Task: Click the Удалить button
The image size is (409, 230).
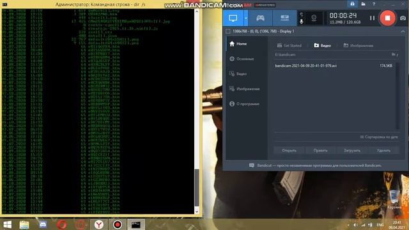Action: click(x=383, y=151)
